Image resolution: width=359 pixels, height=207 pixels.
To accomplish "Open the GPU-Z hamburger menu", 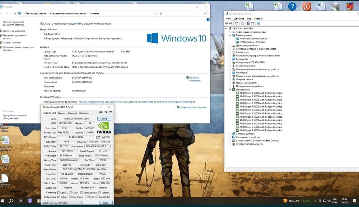I will pyautogui.click(x=111, y=112).
